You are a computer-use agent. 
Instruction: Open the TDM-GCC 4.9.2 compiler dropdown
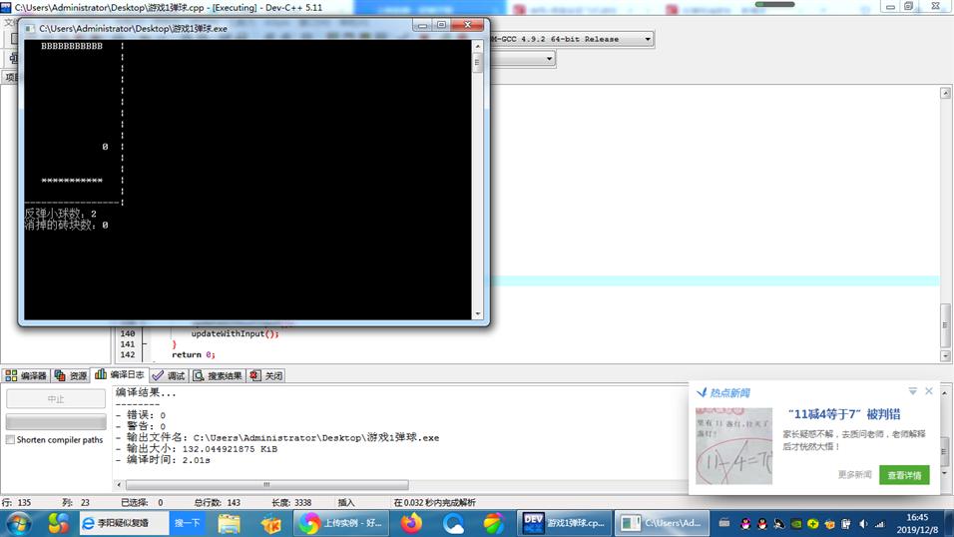648,39
